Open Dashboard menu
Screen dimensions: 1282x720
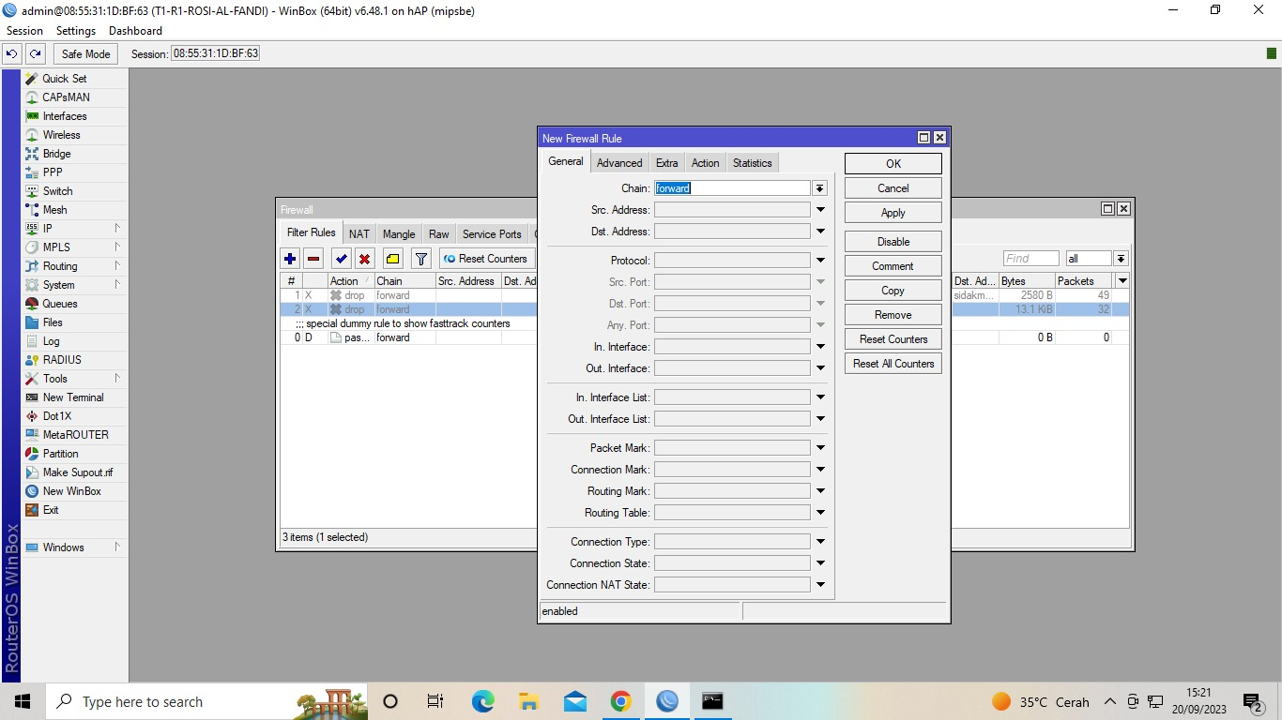(x=135, y=31)
